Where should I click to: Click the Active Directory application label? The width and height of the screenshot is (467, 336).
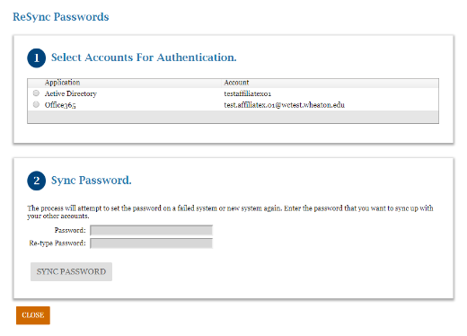click(x=71, y=93)
